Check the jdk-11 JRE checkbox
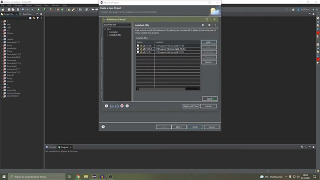The width and height of the screenshot is (320, 180). [138, 45]
